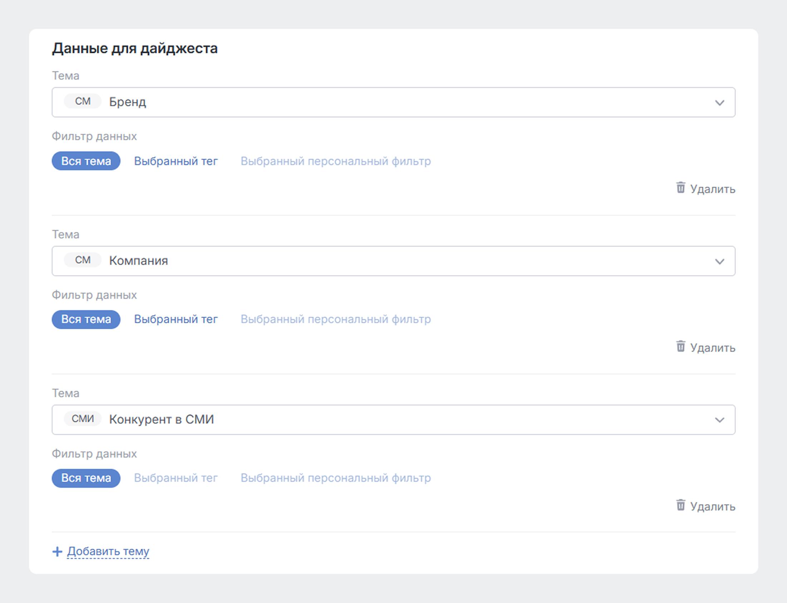Open the combo box showing Конкурент в СМИ
Screen dimensions: 787x603
pos(393,419)
